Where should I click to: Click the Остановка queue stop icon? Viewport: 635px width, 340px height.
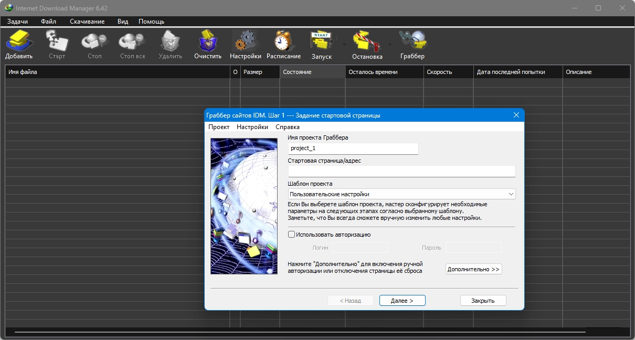point(367,41)
